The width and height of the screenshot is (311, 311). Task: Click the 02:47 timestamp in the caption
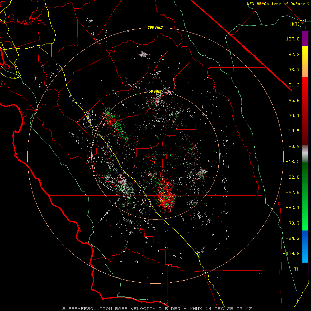245,309
